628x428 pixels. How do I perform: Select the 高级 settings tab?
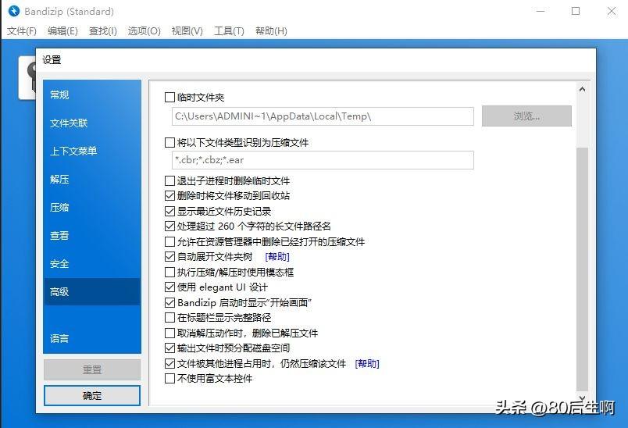(x=92, y=292)
